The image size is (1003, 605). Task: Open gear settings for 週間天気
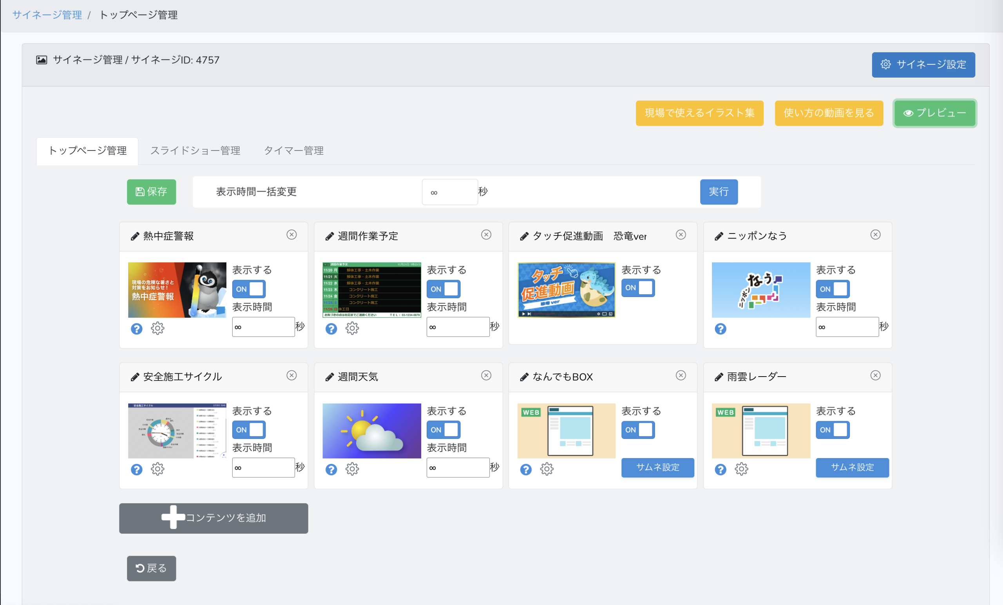click(x=352, y=469)
